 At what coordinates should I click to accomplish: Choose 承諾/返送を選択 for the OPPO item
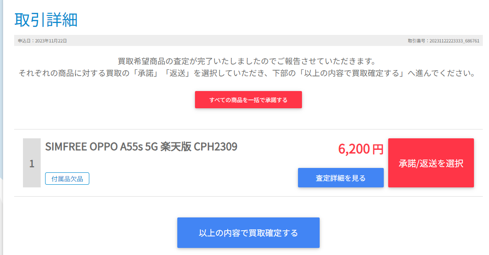click(431, 163)
